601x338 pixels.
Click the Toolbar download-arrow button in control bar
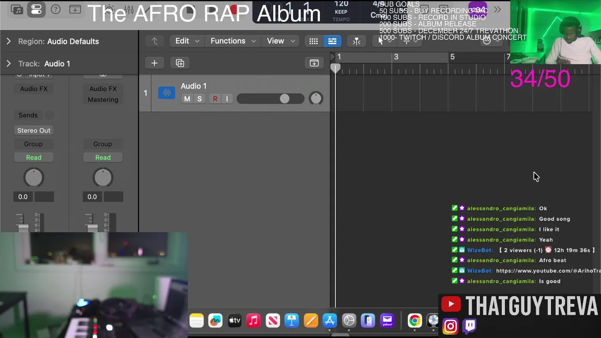(x=75, y=9)
